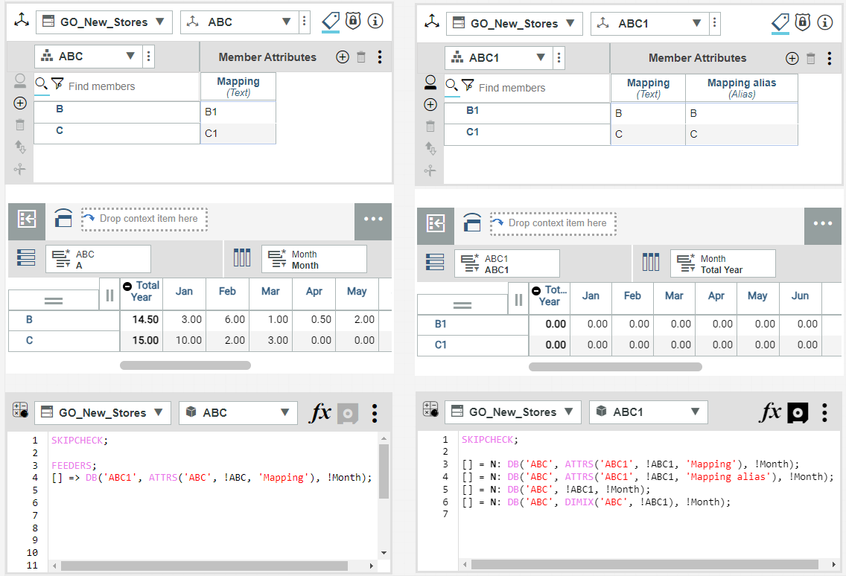Toggle the rule tracer icon in ABC1 rules editor
Screen dimensions: 846x576
[x=798, y=412]
